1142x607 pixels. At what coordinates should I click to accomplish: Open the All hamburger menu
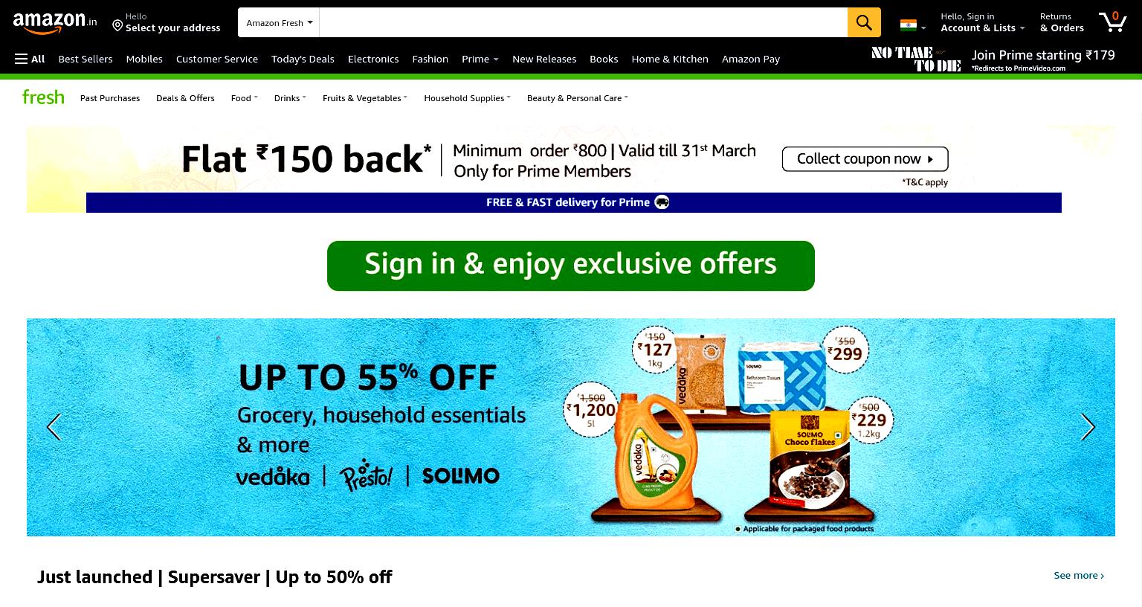click(30, 59)
